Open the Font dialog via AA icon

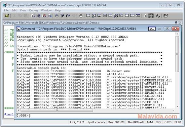pyautogui.click(x=158, y=16)
